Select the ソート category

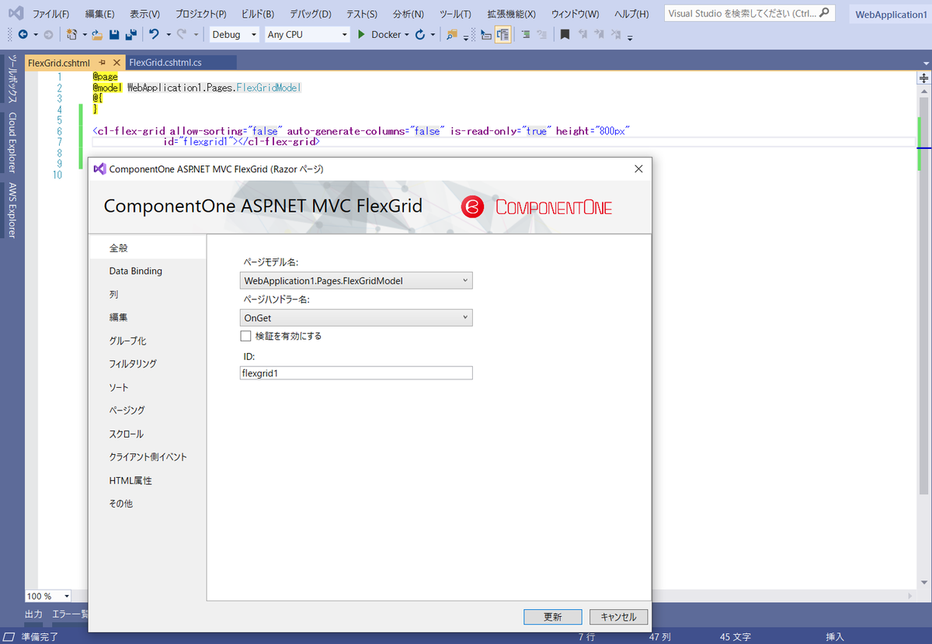pyautogui.click(x=148, y=387)
